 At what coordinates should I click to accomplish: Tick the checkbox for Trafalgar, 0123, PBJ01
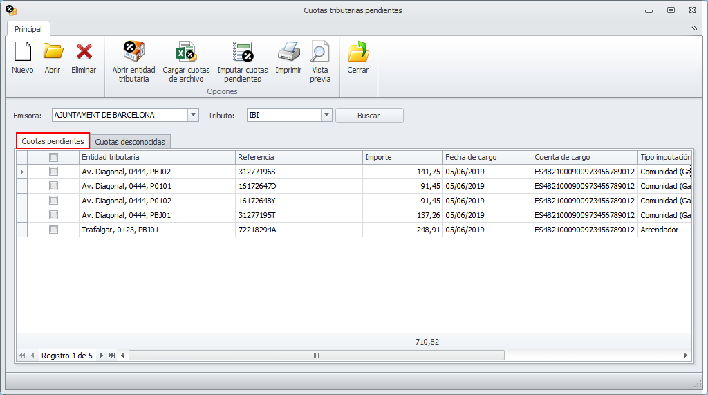tap(53, 230)
